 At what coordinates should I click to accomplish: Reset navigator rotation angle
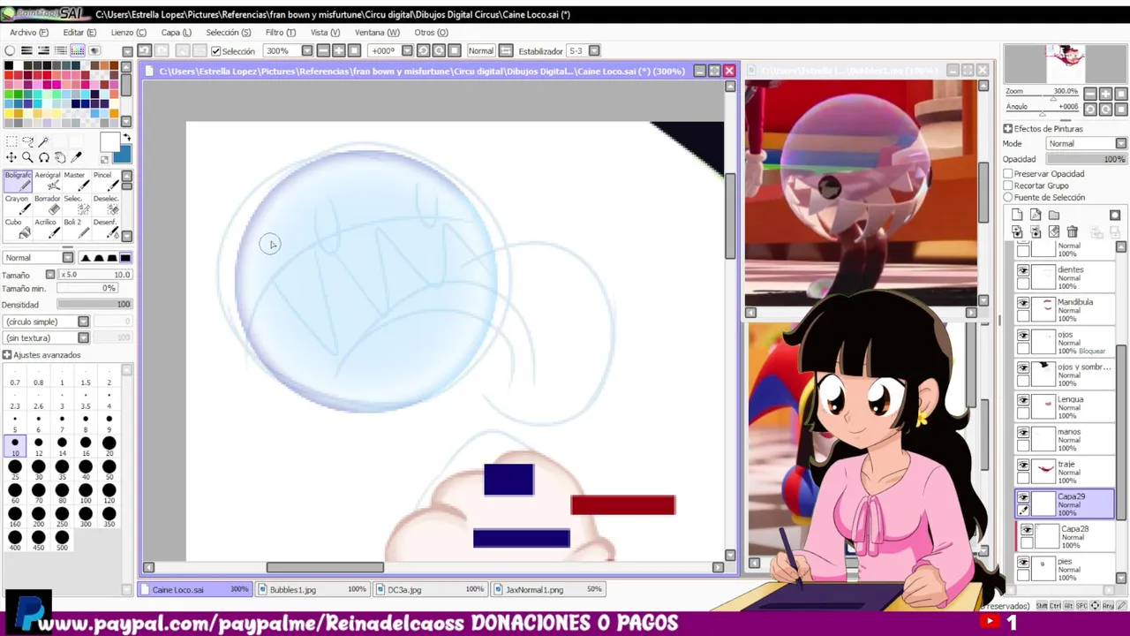(1119, 109)
